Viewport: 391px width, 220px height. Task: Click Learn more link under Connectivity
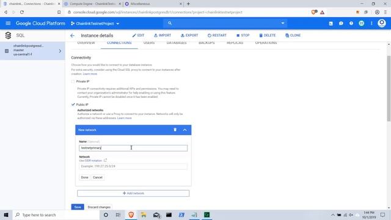point(90,74)
